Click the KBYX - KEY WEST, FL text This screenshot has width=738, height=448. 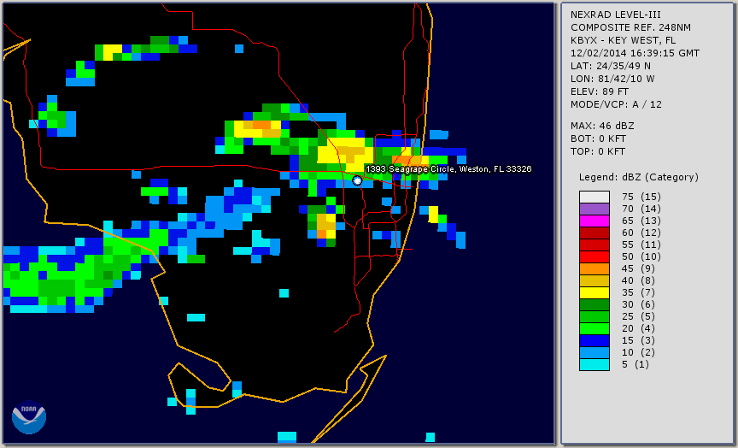tap(624, 40)
